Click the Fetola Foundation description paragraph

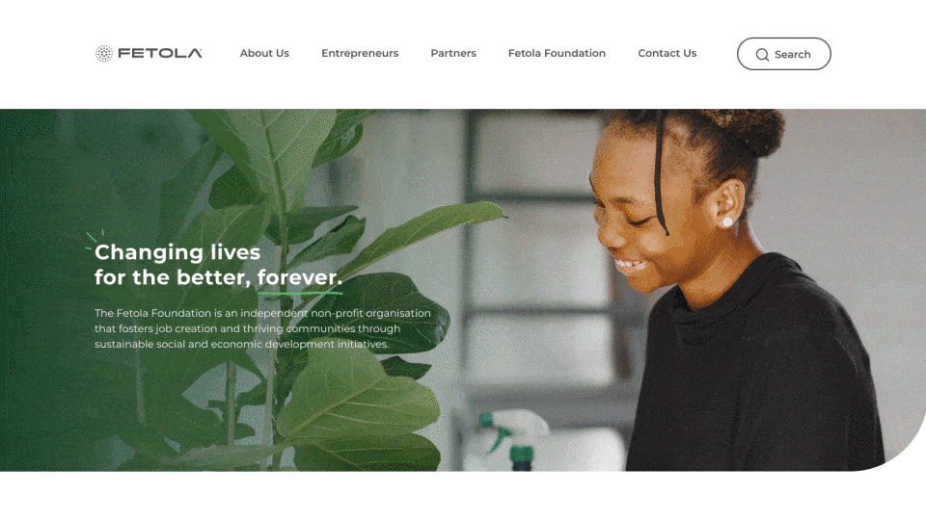(262, 328)
